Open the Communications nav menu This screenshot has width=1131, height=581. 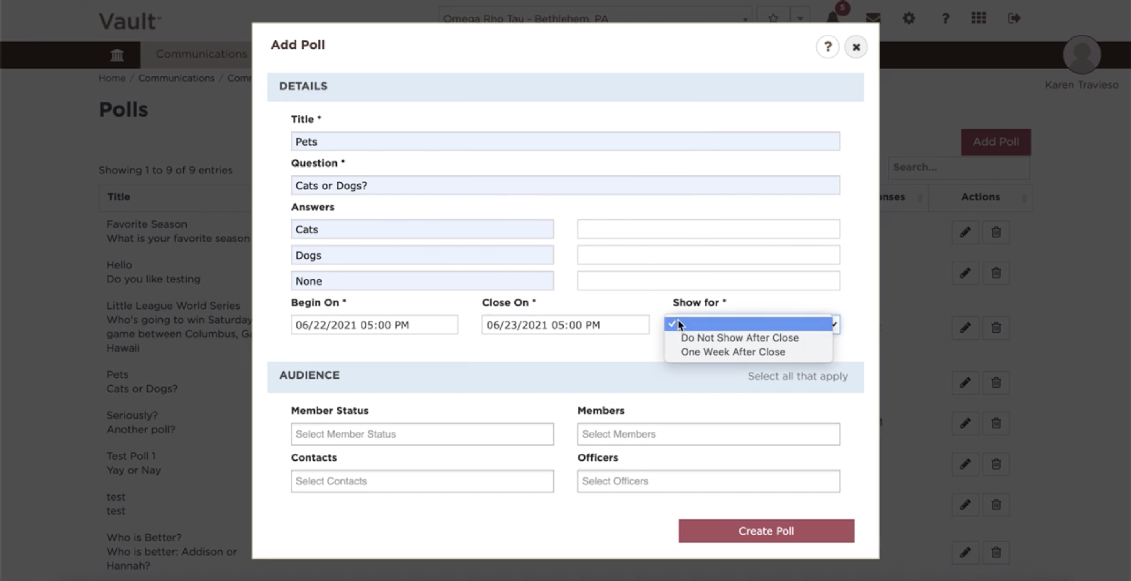pyautogui.click(x=201, y=54)
